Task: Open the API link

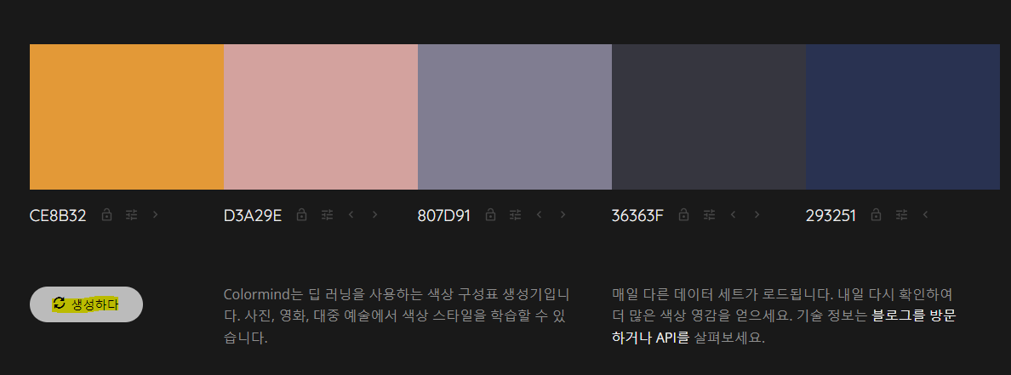Action: (672, 338)
